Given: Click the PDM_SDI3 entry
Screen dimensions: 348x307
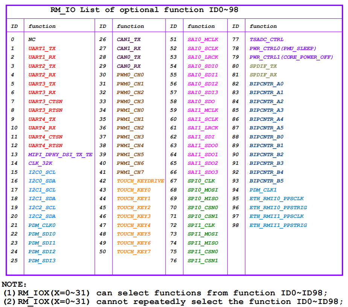Looking at the screenshot, I should (x=42, y=261).
